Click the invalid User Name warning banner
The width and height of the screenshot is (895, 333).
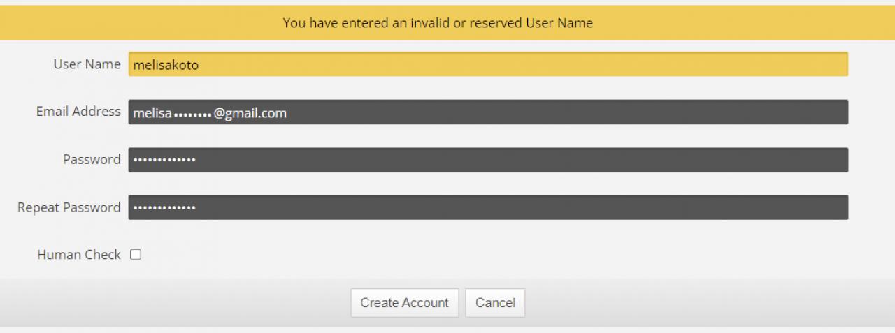tap(447, 23)
